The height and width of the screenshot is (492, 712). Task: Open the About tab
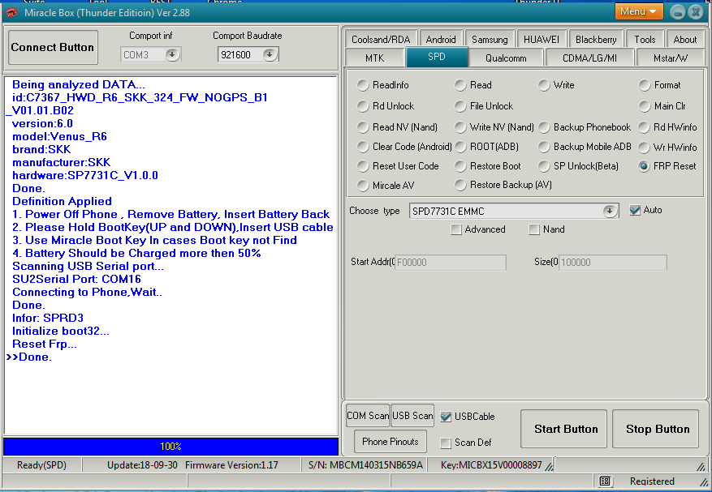click(684, 39)
